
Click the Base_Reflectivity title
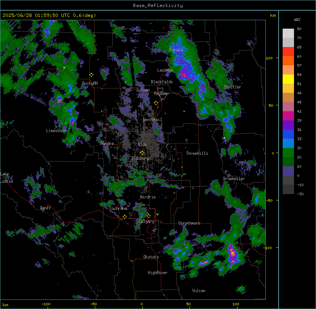[x=158, y=6]
